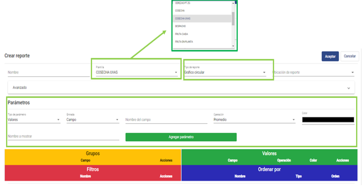Screen dimensions: 364x191
Task: Open the Planilla dropdown showing COSECHA UVAS
Action: [136, 72]
